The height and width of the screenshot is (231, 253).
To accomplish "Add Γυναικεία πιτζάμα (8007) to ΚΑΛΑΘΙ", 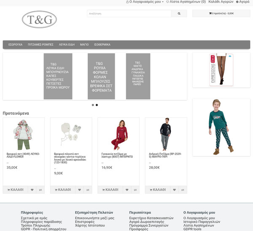I will click(110, 190).
